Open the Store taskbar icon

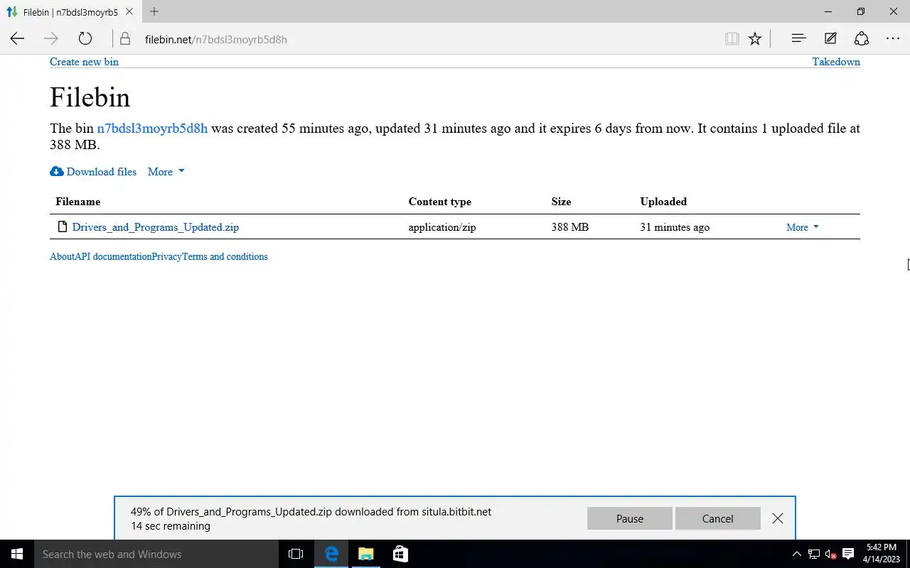tap(400, 554)
